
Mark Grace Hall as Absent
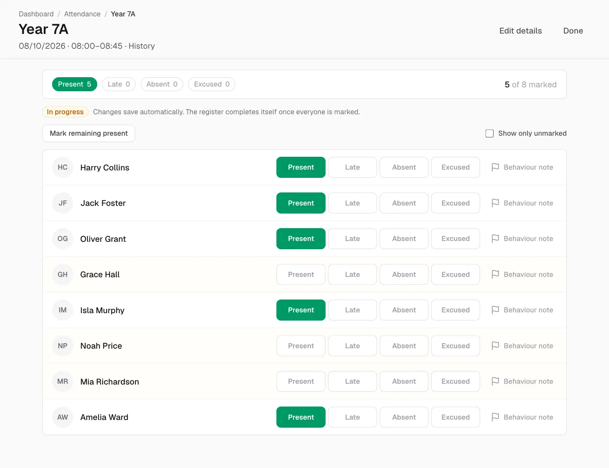[x=404, y=275]
